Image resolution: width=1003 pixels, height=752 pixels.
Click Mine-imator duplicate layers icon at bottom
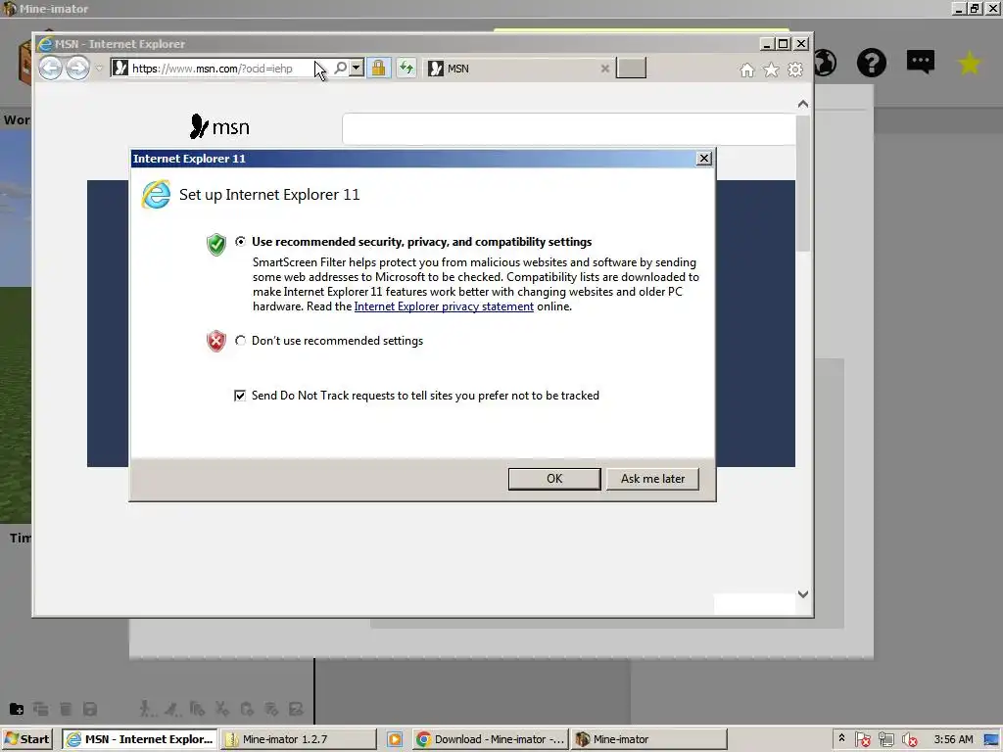(41, 709)
